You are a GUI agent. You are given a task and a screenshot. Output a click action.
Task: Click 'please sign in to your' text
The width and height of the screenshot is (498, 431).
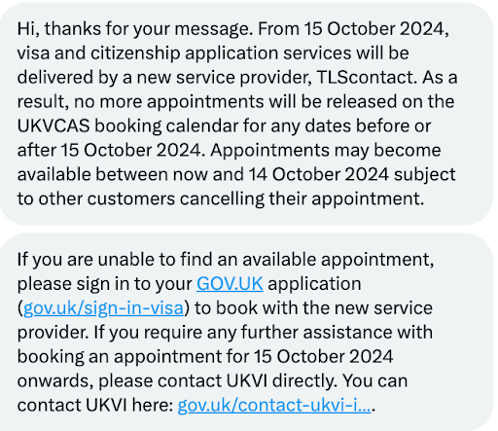104,284
